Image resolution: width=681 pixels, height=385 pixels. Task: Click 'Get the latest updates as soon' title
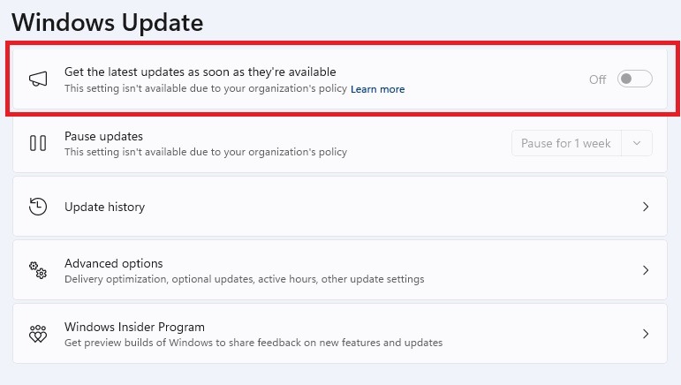[x=201, y=72]
